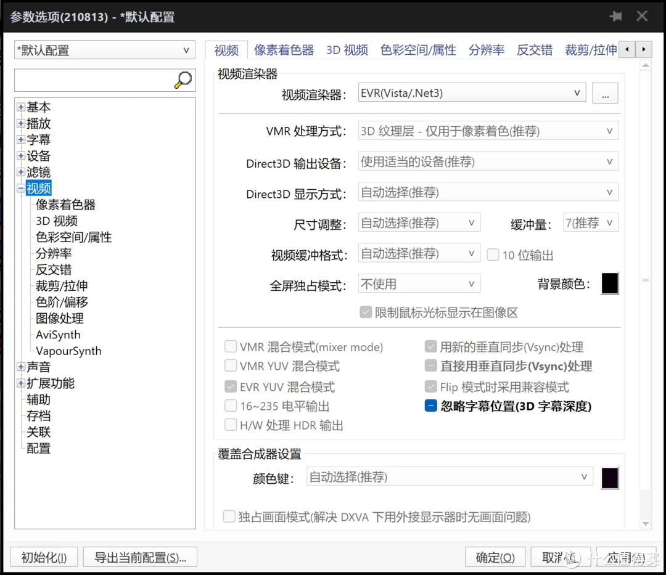666x575 pixels.
Task: Enable 16~235 电平输出 checkbox
Action: [x=231, y=406]
